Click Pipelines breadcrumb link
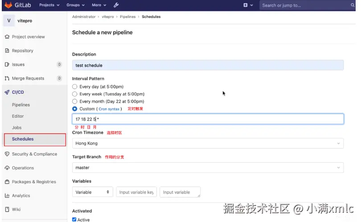Screen dimensions: 361x222 tap(128, 16)
